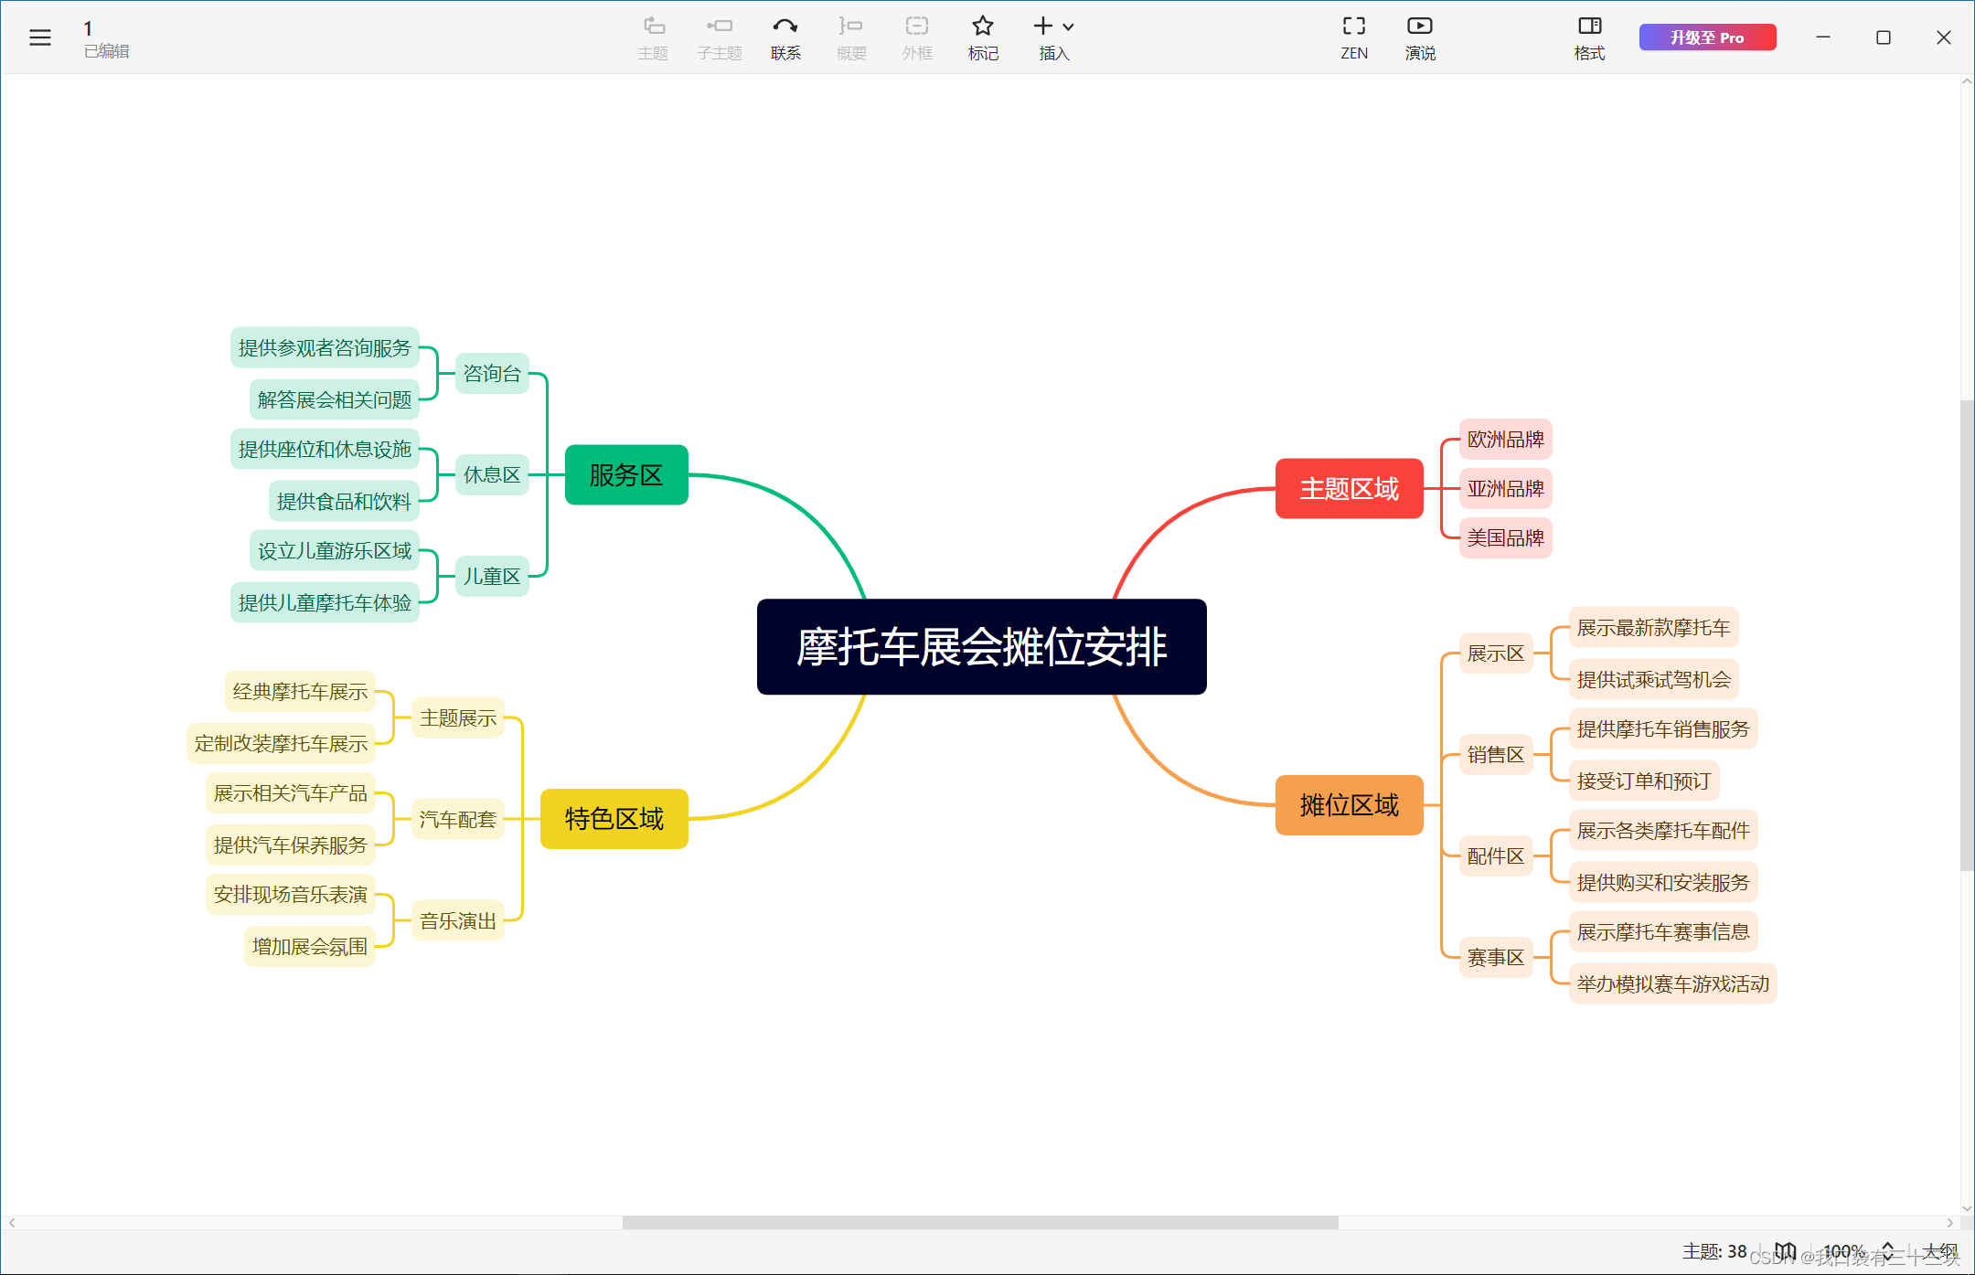1975x1275 pixels.
Task: Select the 联系 relationship tool
Action: point(785,38)
